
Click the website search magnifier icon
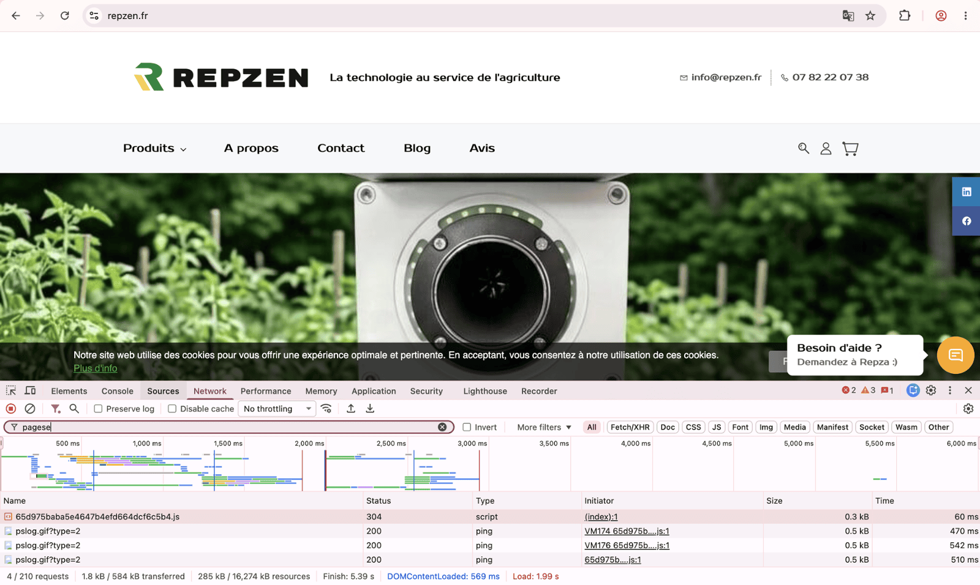click(804, 148)
